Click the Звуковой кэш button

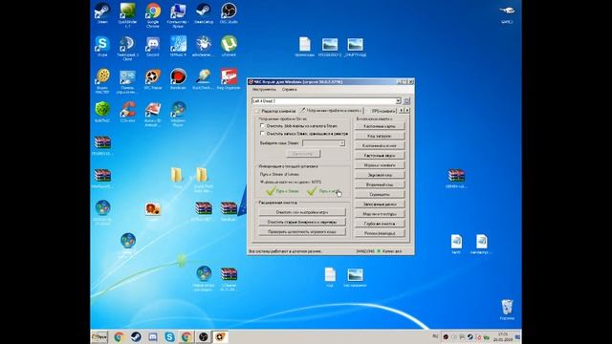click(x=380, y=175)
